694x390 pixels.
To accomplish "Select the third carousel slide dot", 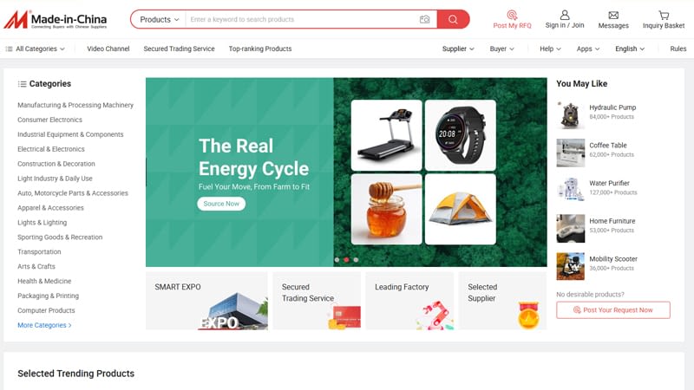I will pyautogui.click(x=356, y=260).
